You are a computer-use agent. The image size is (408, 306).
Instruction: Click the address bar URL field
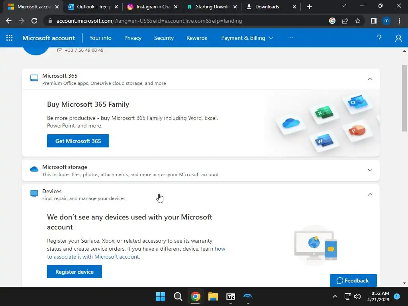[149, 21]
